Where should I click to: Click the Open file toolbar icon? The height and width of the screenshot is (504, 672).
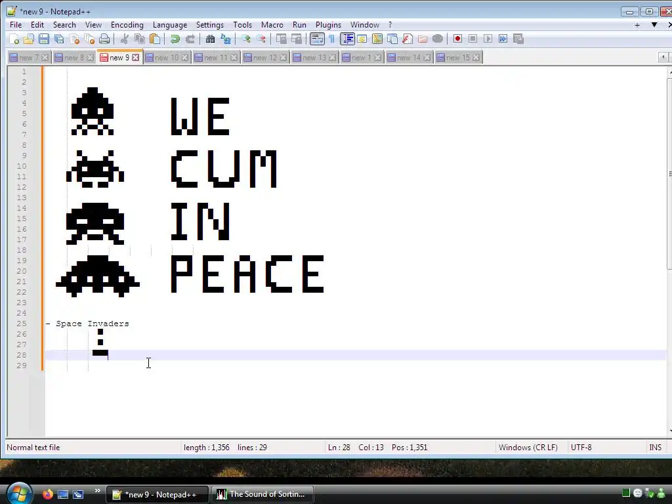pyautogui.click(x=29, y=39)
